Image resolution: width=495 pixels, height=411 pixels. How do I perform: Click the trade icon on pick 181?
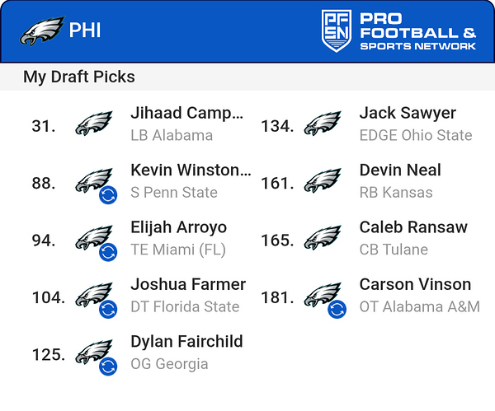point(337,309)
